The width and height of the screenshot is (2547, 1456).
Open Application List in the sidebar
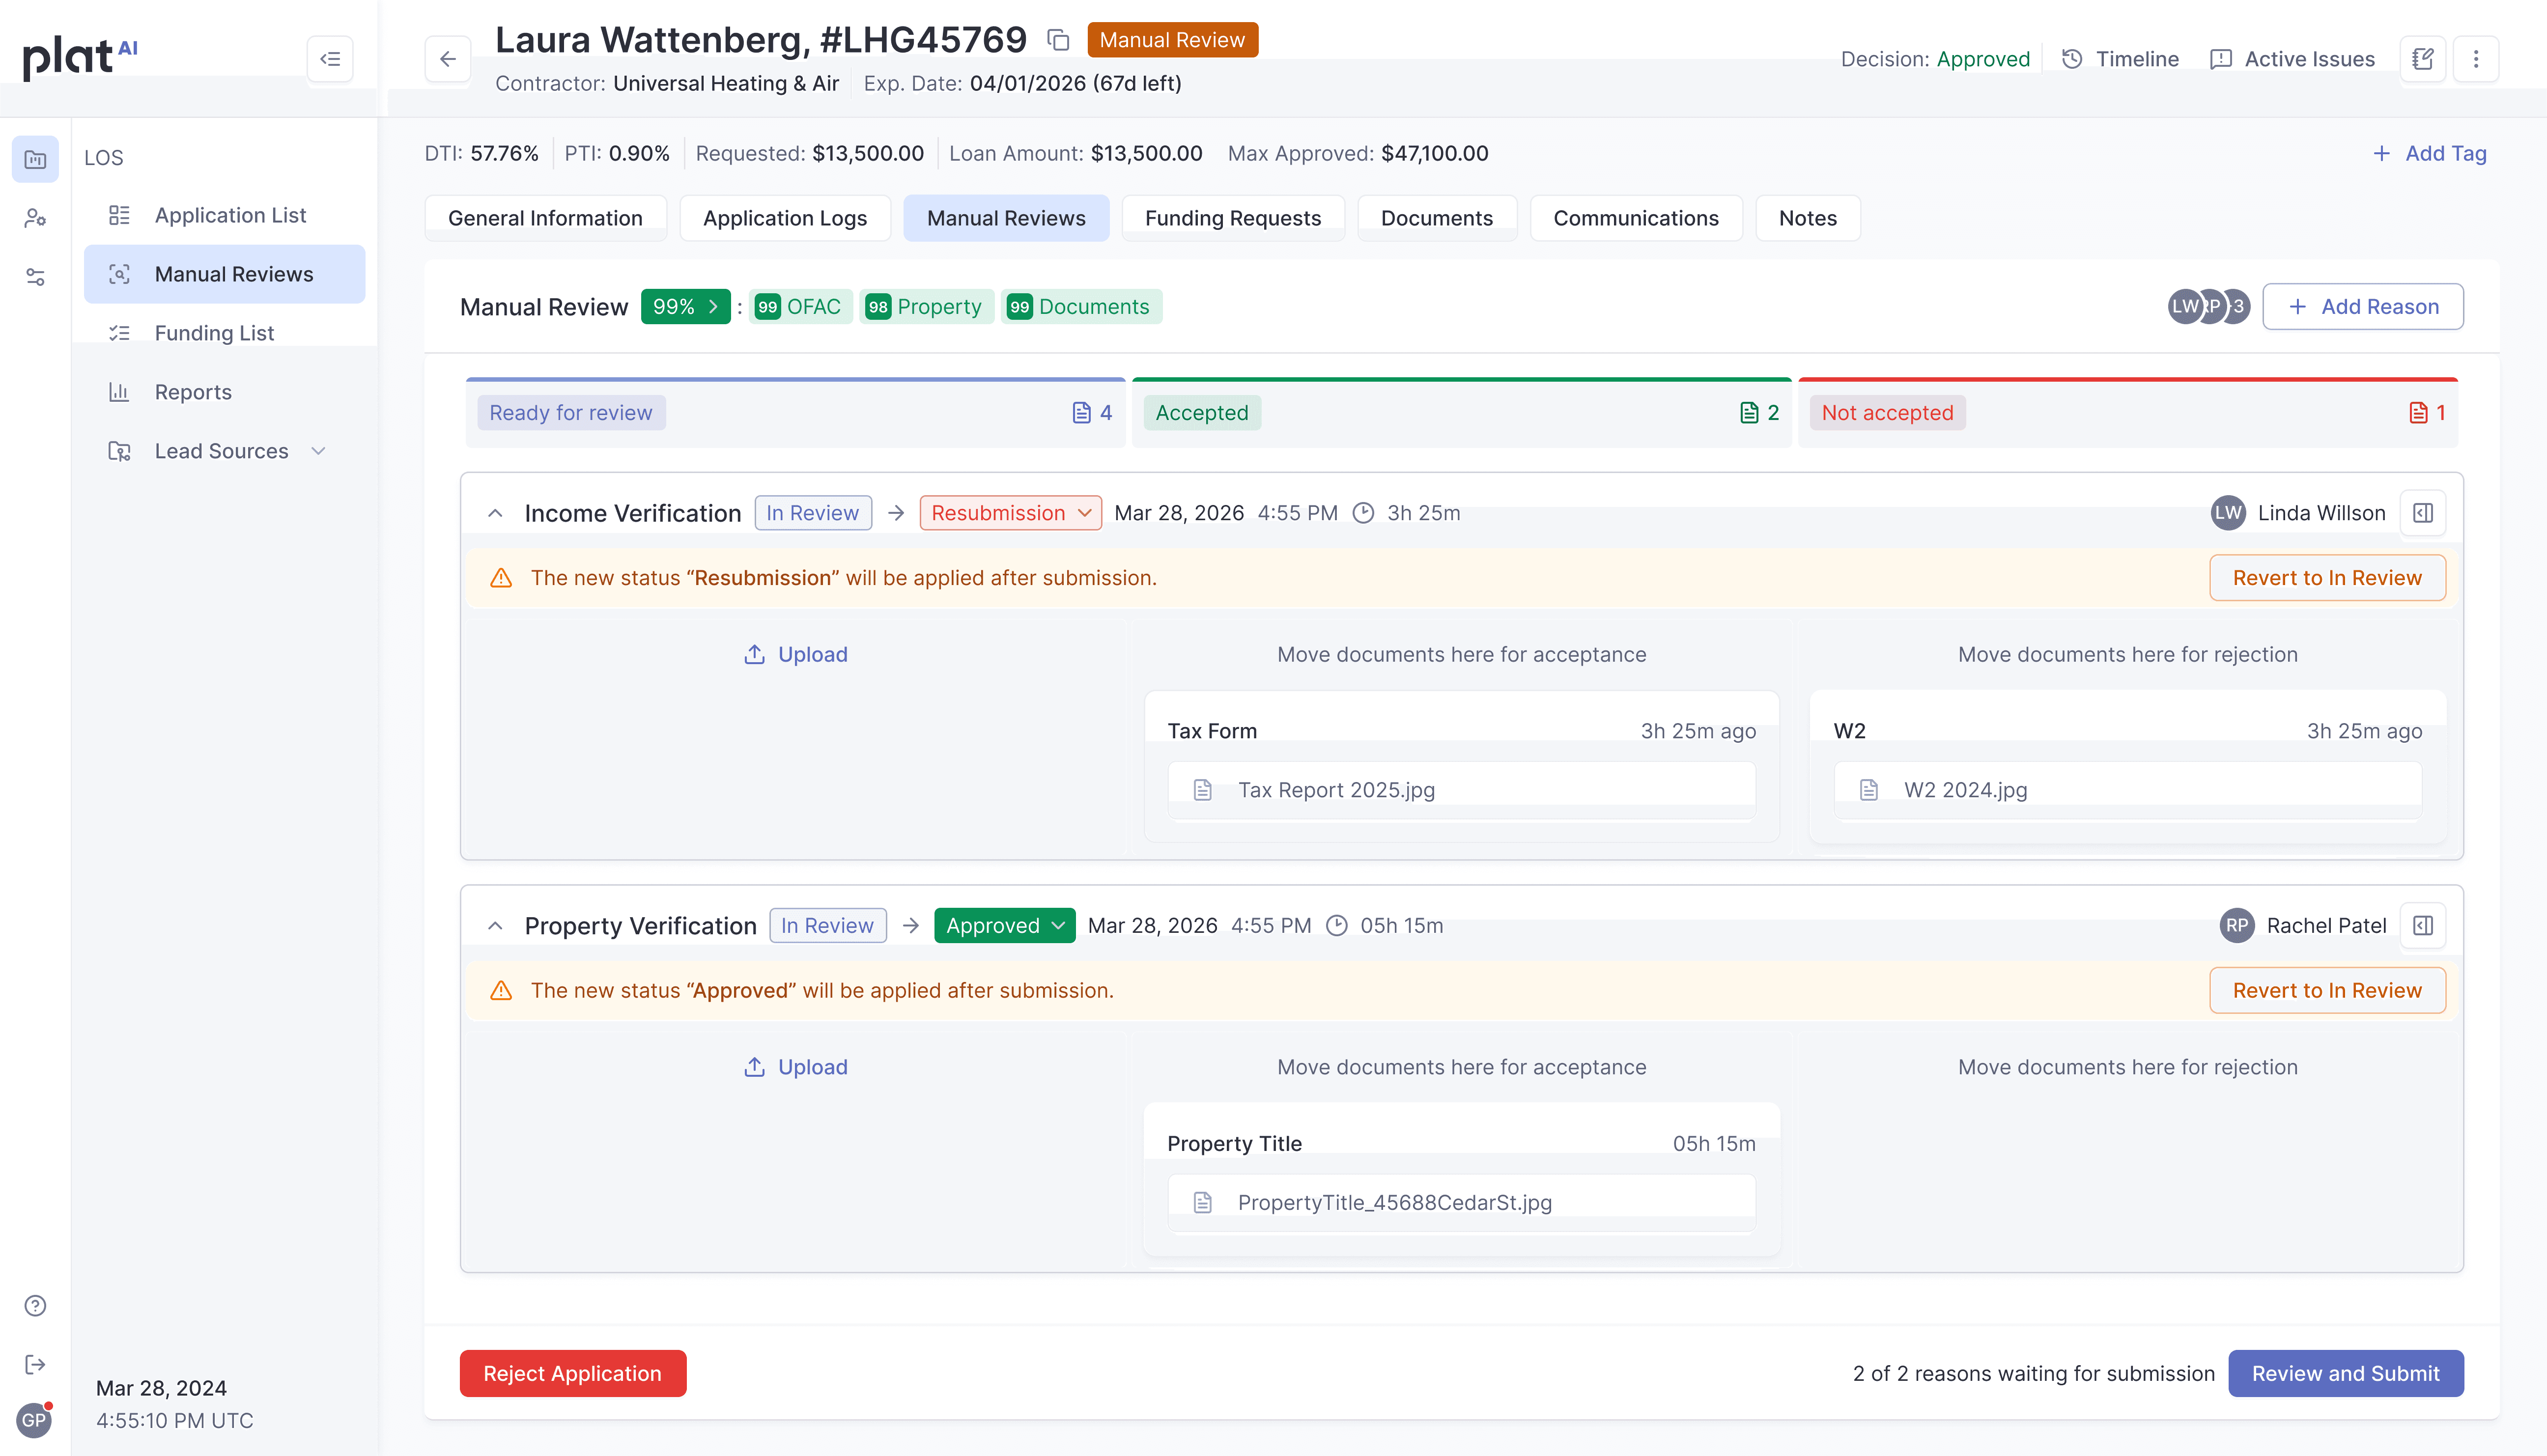[224, 215]
